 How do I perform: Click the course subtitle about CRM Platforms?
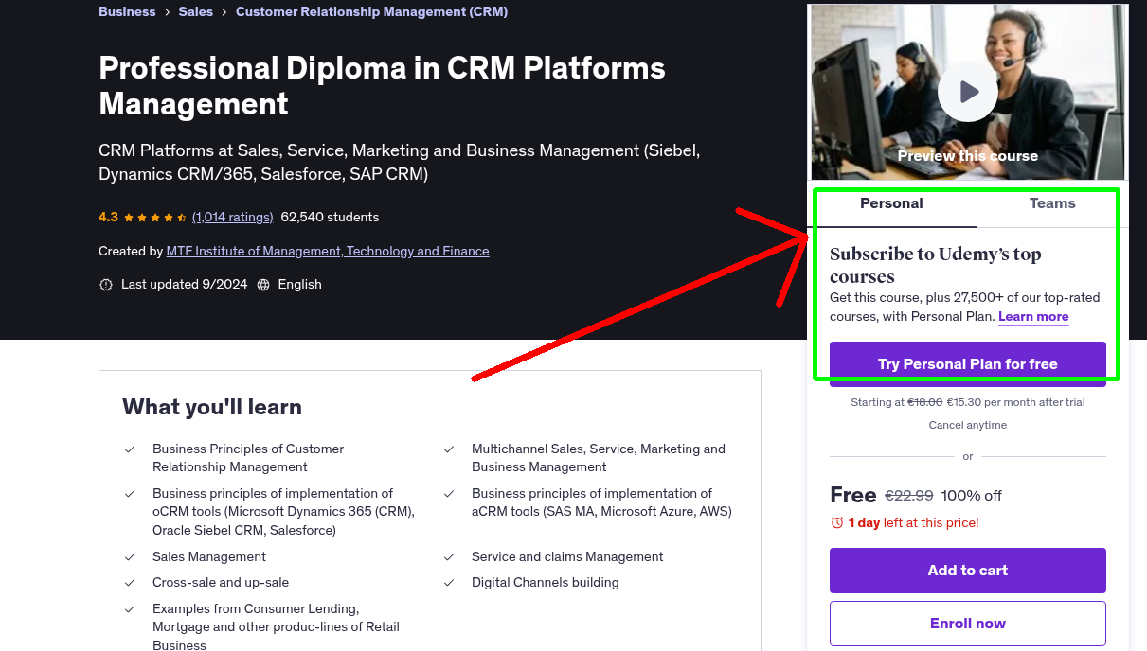pos(400,162)
